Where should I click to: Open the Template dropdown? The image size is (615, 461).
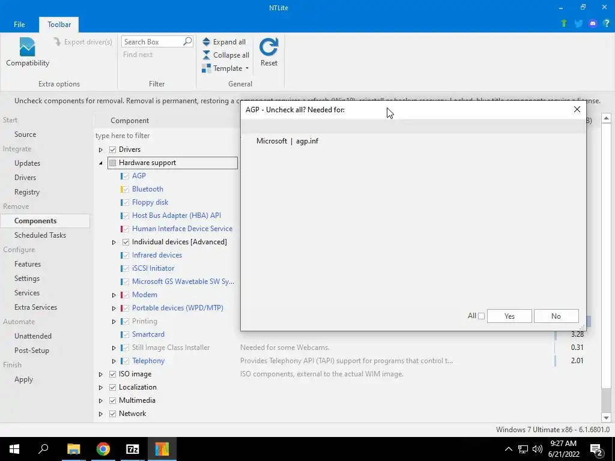coord(226,68)
